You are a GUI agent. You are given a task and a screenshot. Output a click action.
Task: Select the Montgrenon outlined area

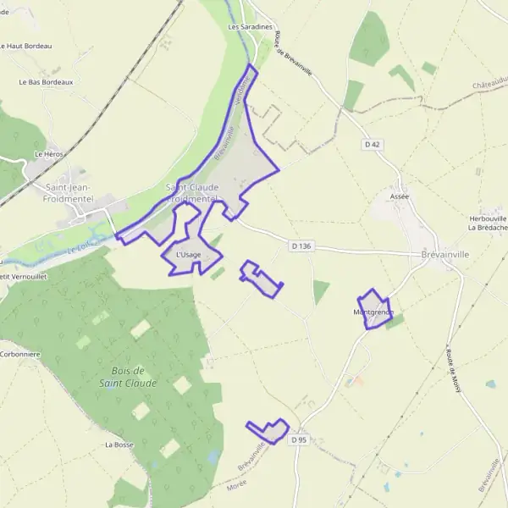[375, 309]
